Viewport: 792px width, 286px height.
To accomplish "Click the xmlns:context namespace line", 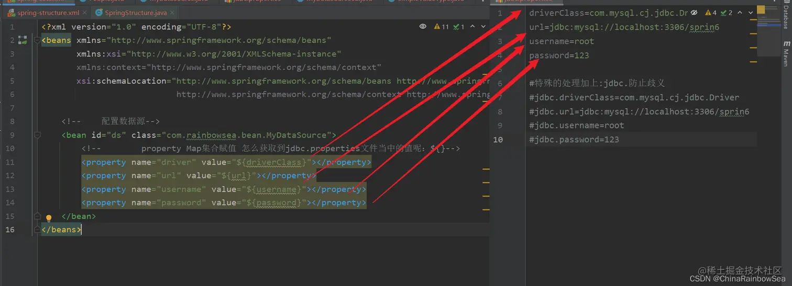I will (x=228, y=67).
